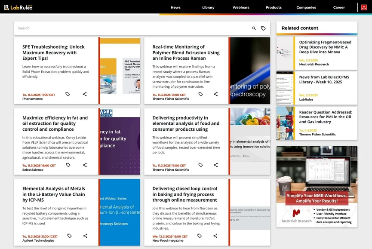
Task: Open 'Elemental Analysis of Metals in Li-Battery' title
Action: 54,194
